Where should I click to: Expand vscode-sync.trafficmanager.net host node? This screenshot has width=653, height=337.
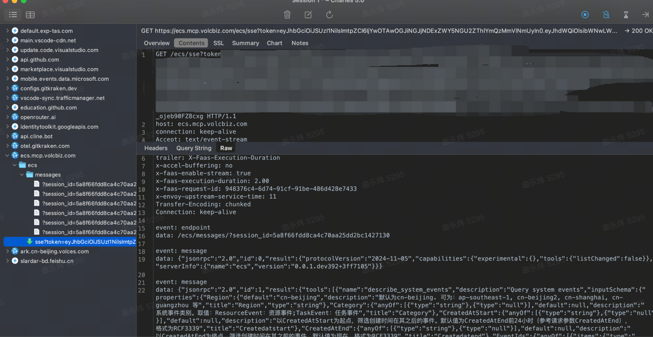7,98
